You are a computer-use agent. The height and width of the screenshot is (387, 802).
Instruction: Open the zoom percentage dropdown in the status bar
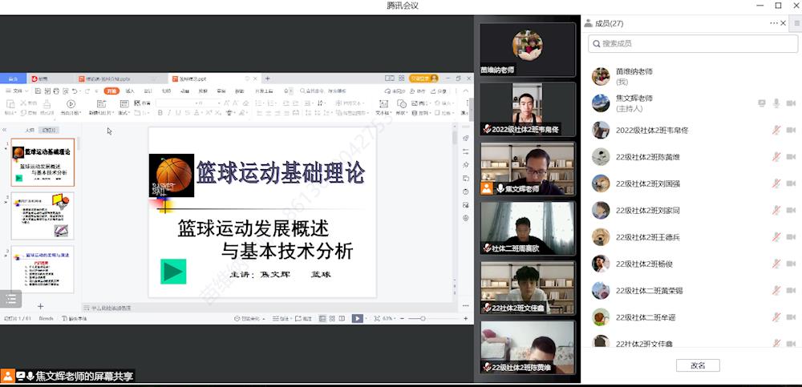pos(390,319)
